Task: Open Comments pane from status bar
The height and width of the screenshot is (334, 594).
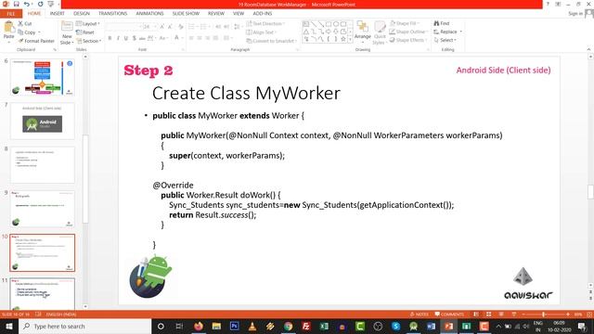Action: coord(449,315)
